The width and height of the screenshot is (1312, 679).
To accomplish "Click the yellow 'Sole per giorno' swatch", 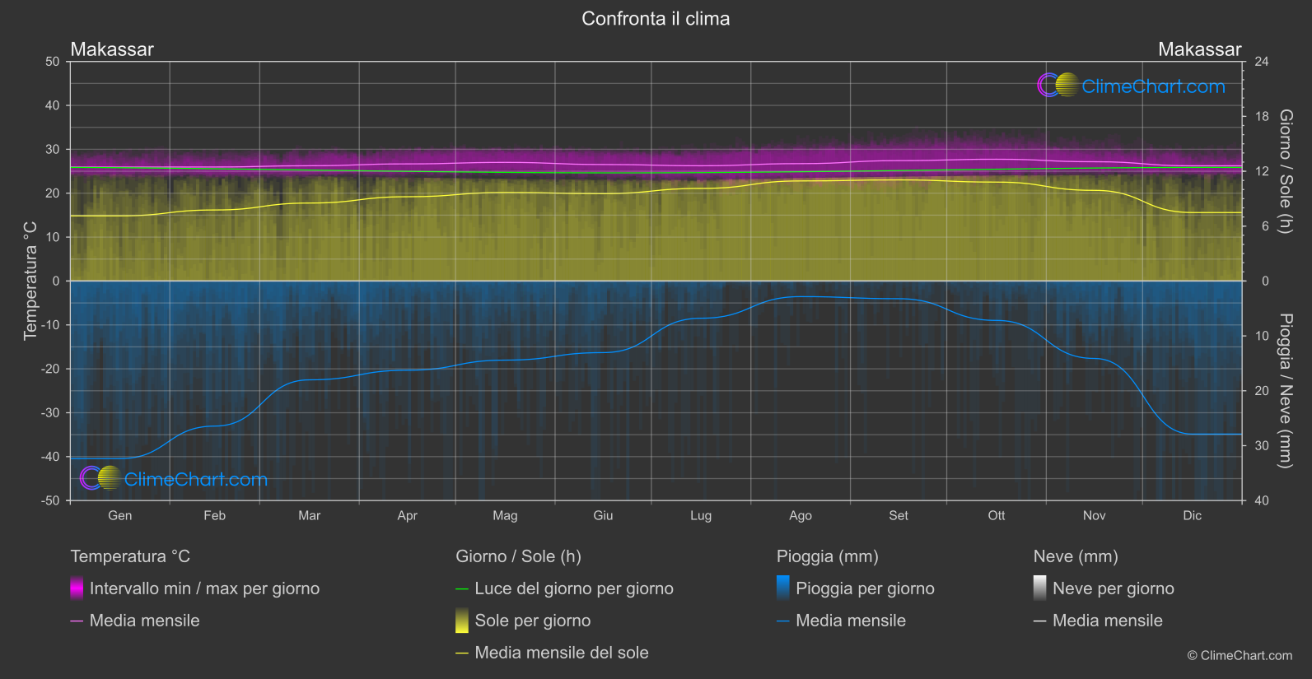I will click(x=462, y=620).
